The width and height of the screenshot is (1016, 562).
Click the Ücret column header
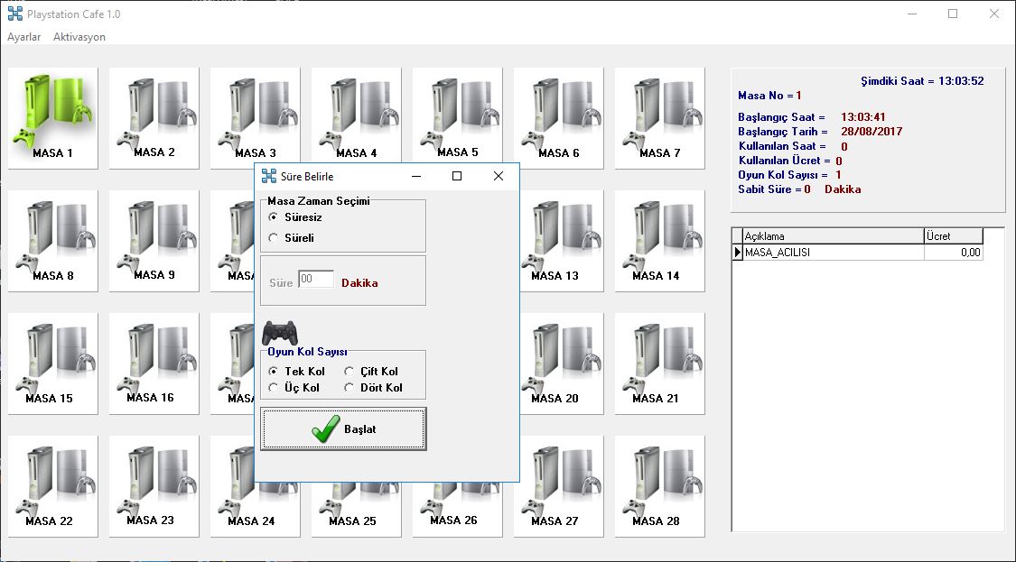(x=954, y=236)
